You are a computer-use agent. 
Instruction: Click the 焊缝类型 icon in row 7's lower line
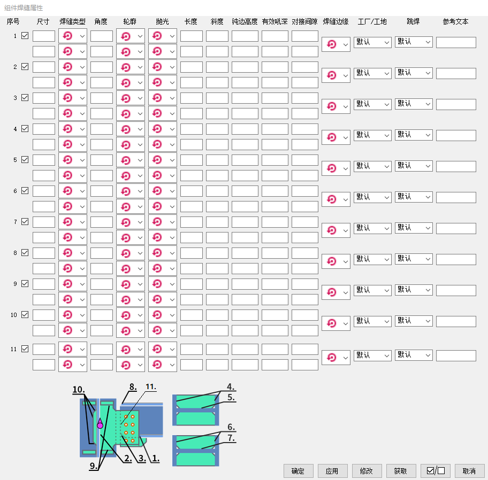(68, 237)
